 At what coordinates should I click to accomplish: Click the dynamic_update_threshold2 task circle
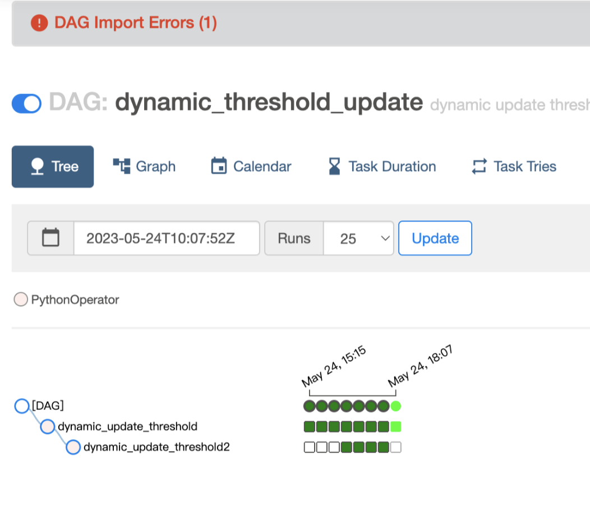pyautogui.click(x=73, y=447)
